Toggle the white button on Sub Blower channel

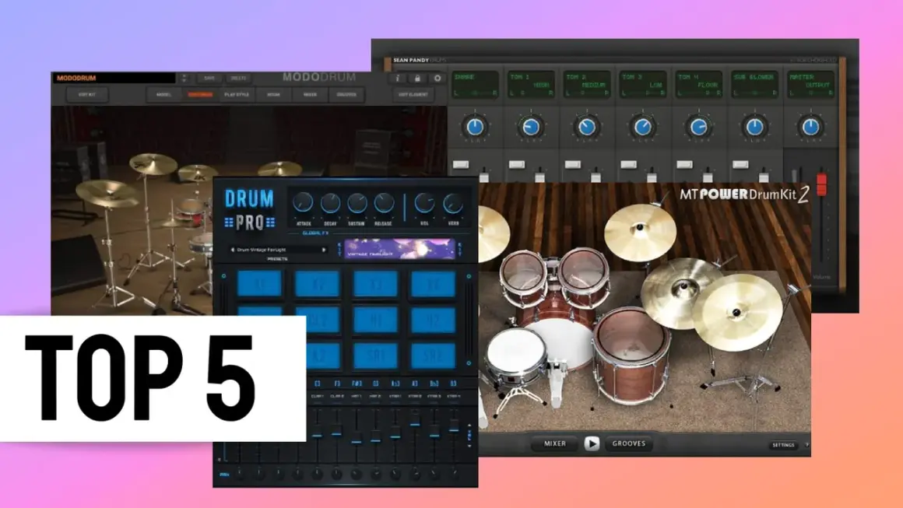tap(740, 165)
